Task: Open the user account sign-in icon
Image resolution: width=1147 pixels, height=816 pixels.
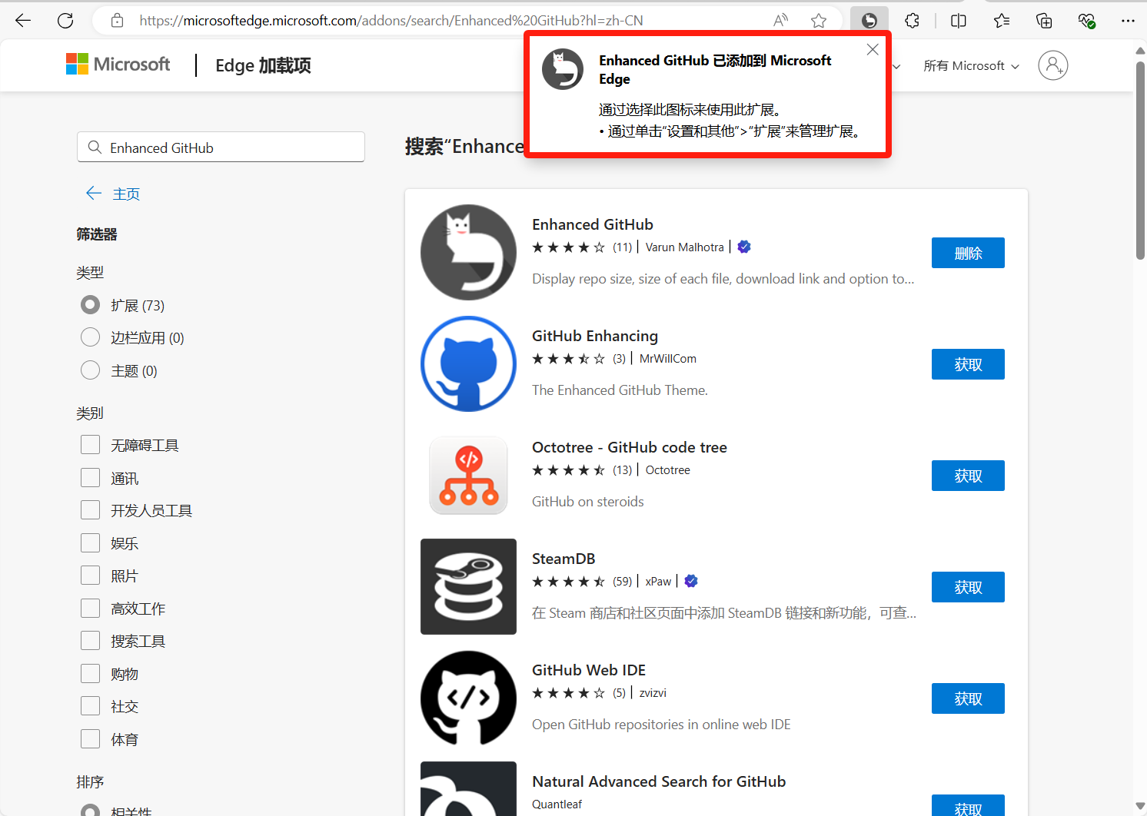Action: 1052,65
